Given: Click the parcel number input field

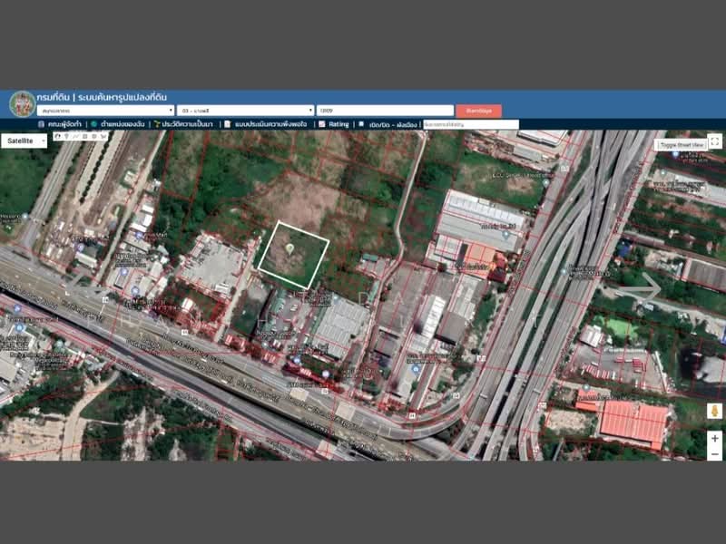Looking at the screenshot, I should (x=384, y=111).
